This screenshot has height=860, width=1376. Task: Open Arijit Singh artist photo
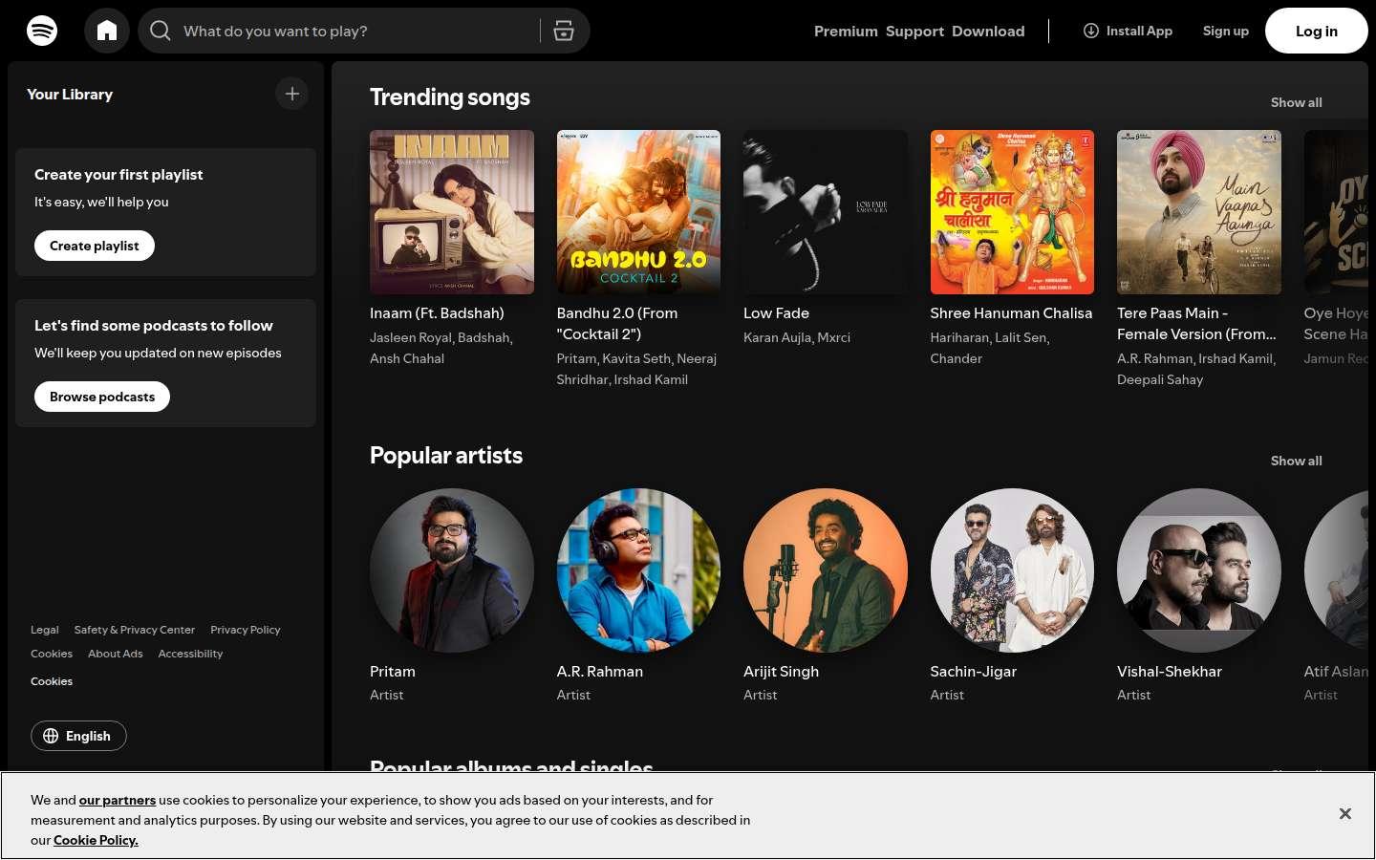click(x=826, y=570)
